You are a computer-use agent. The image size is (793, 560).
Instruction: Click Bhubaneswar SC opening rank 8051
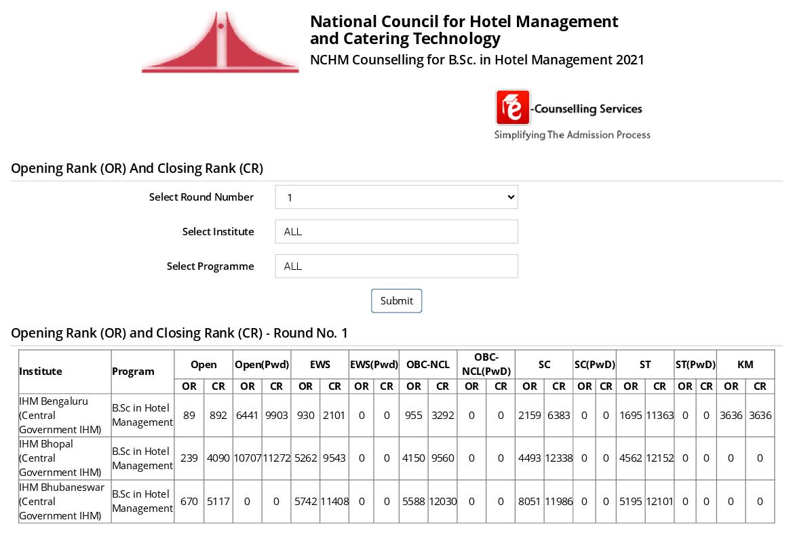[530, 502]
